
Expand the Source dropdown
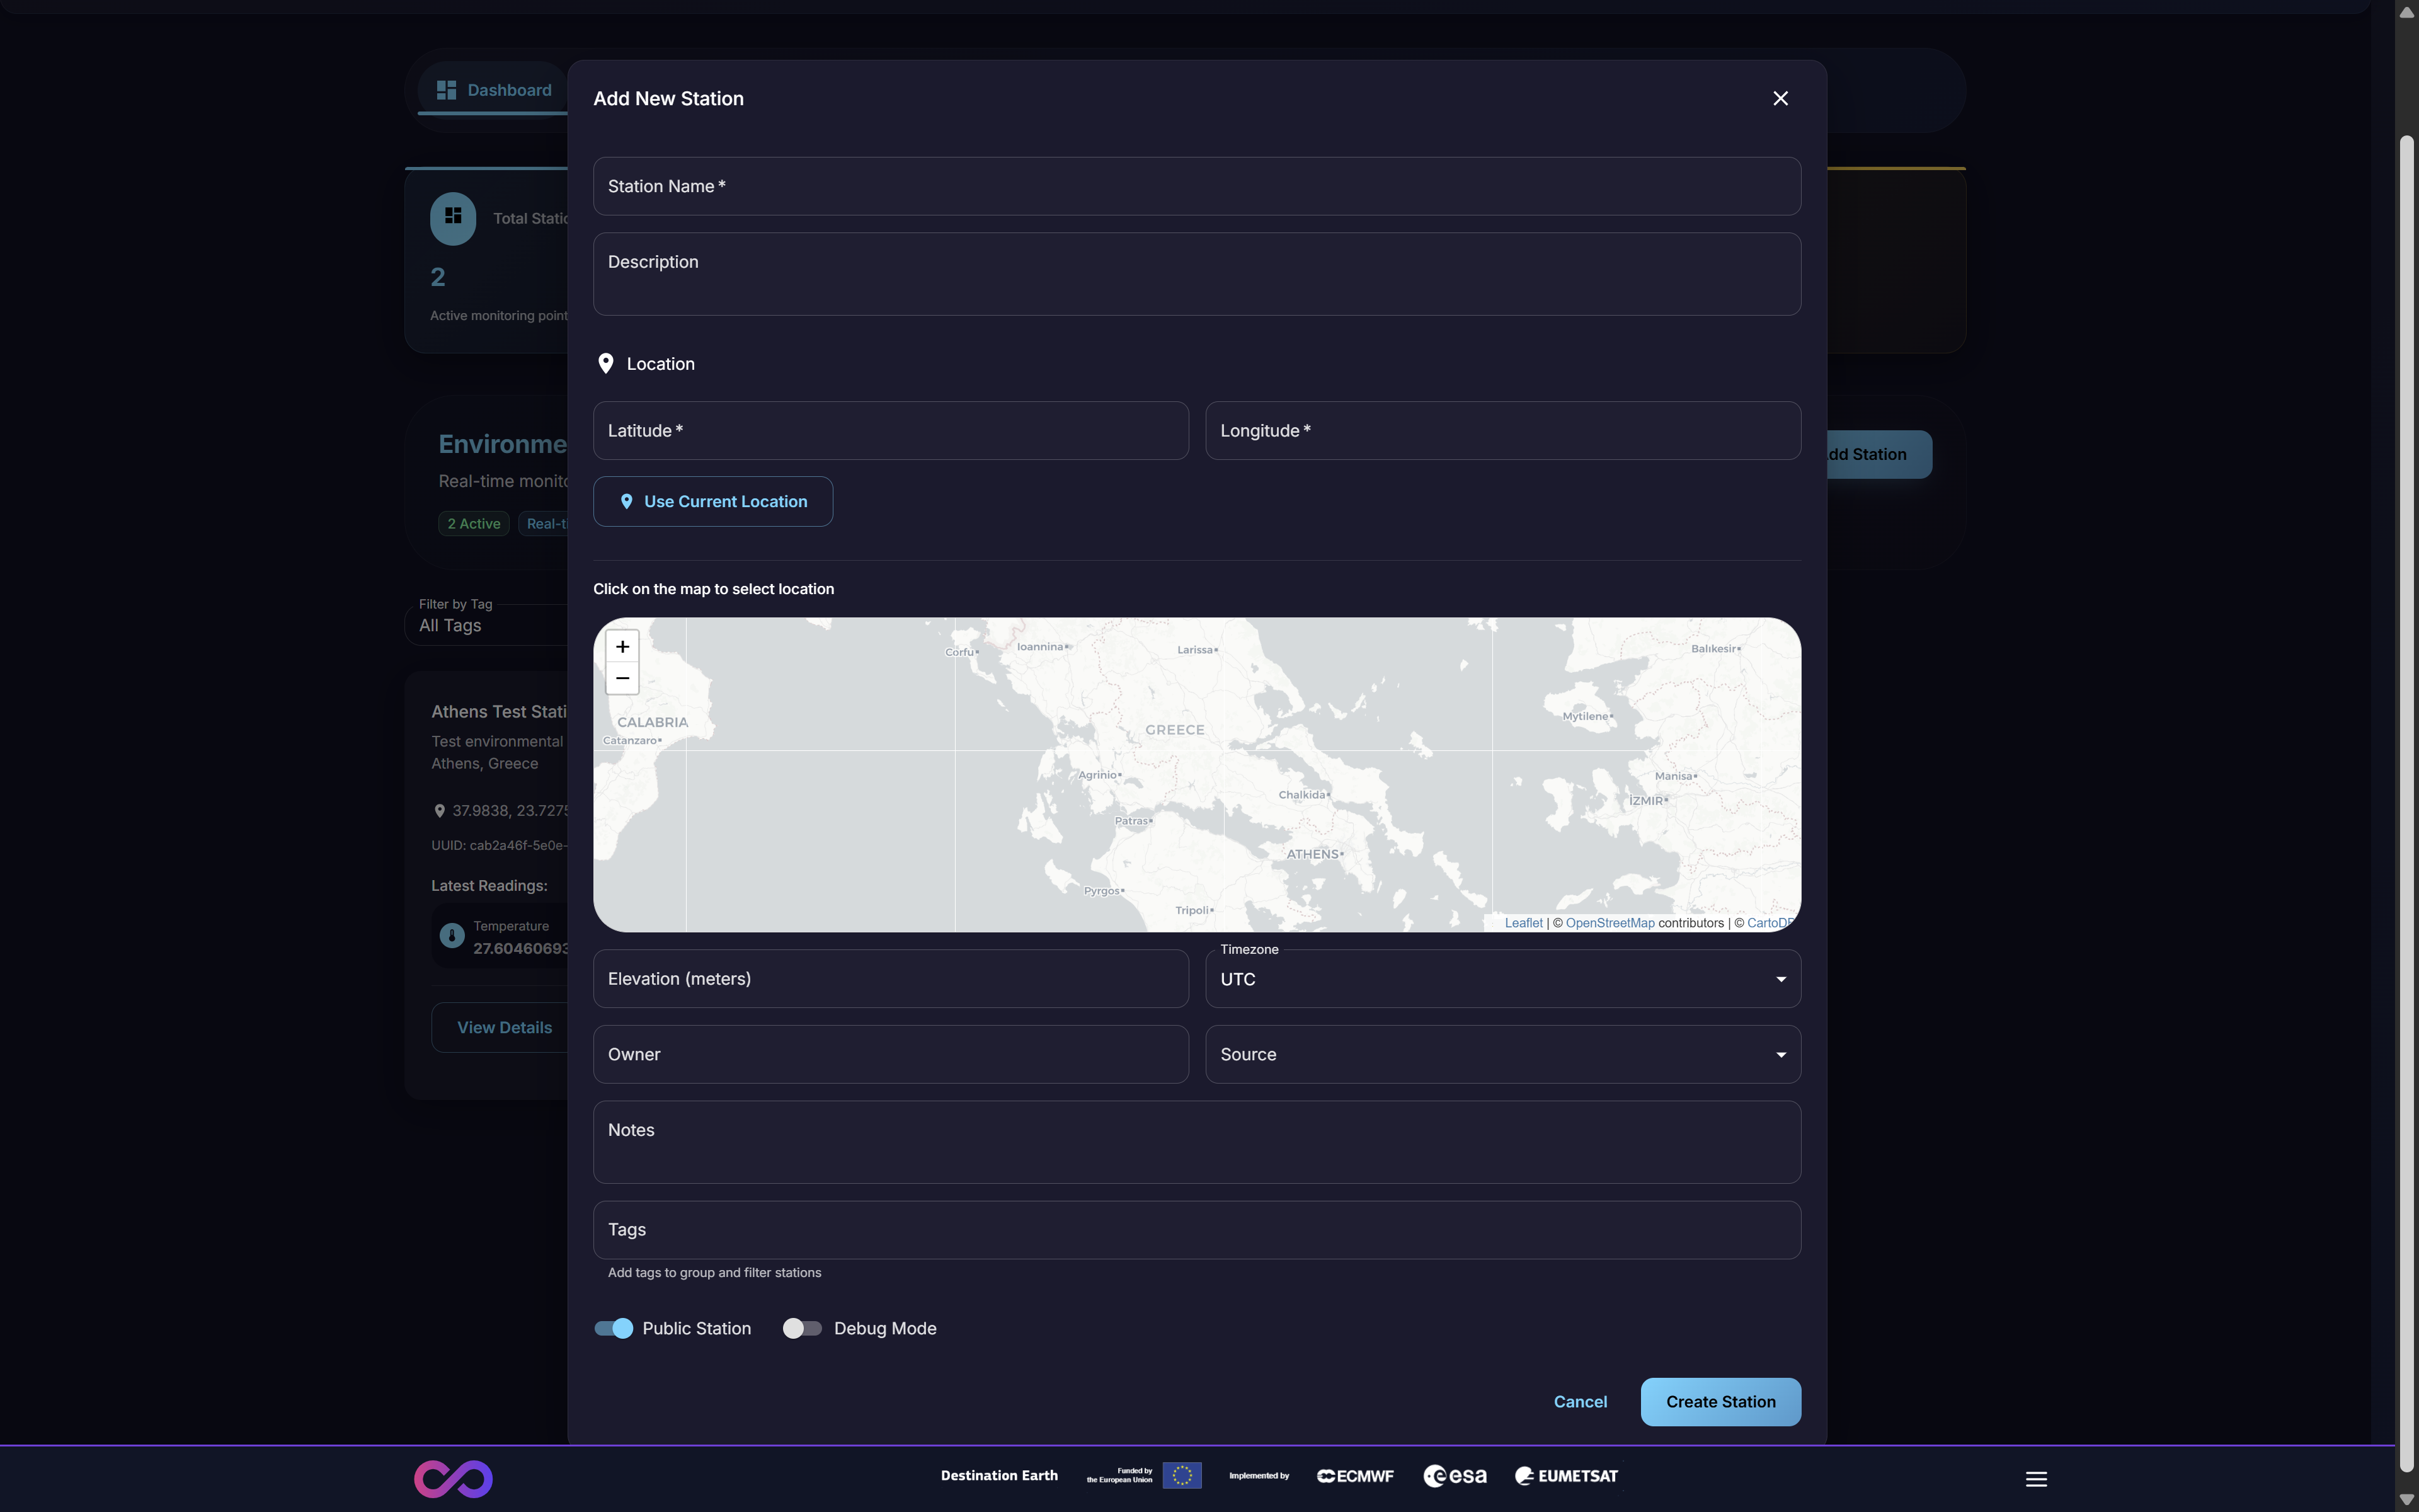click(1501, 1054)
